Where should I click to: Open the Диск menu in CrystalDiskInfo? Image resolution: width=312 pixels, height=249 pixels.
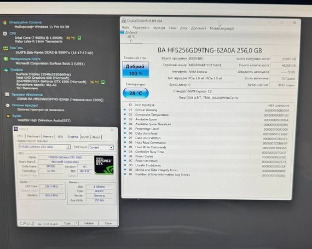pos(184,28)
